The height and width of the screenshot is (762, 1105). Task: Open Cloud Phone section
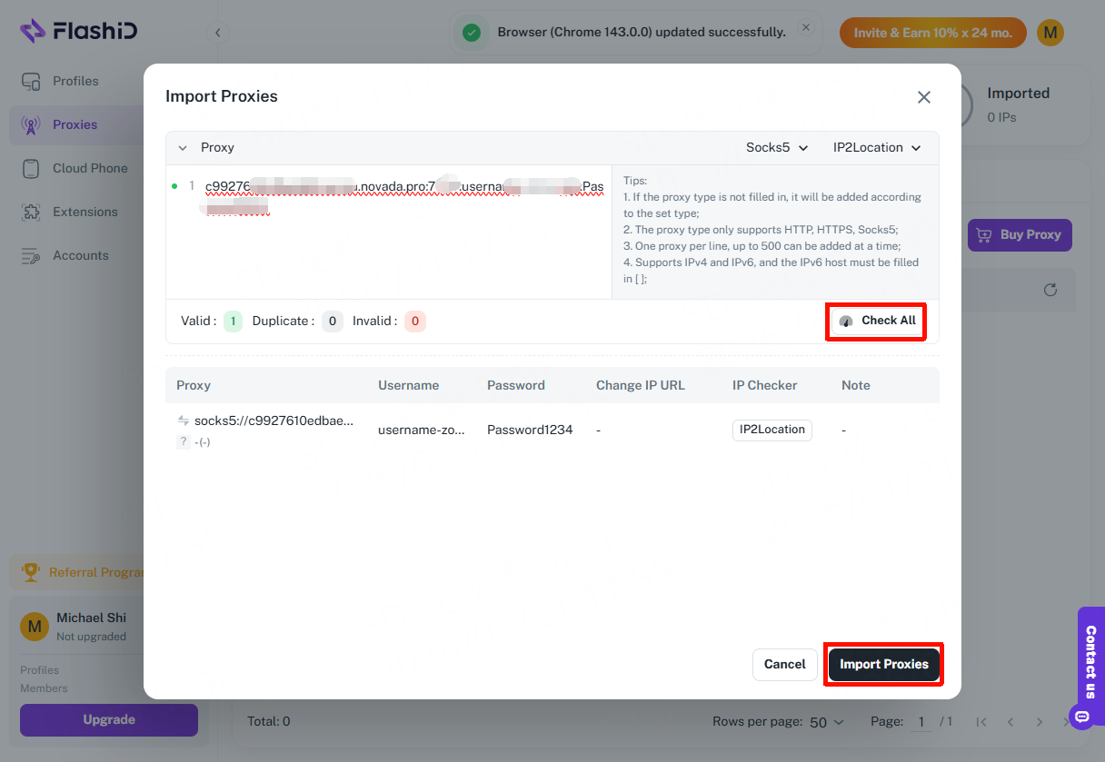89,168
